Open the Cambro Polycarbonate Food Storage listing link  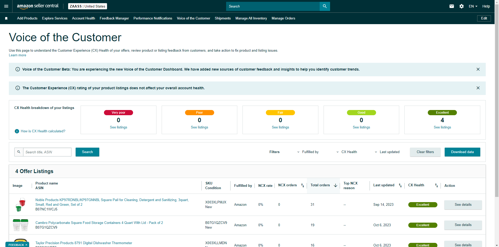pyautogui.click(x=99, y=223)
